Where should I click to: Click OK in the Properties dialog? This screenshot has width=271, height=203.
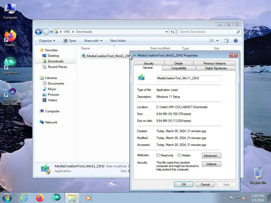[184, 184]
